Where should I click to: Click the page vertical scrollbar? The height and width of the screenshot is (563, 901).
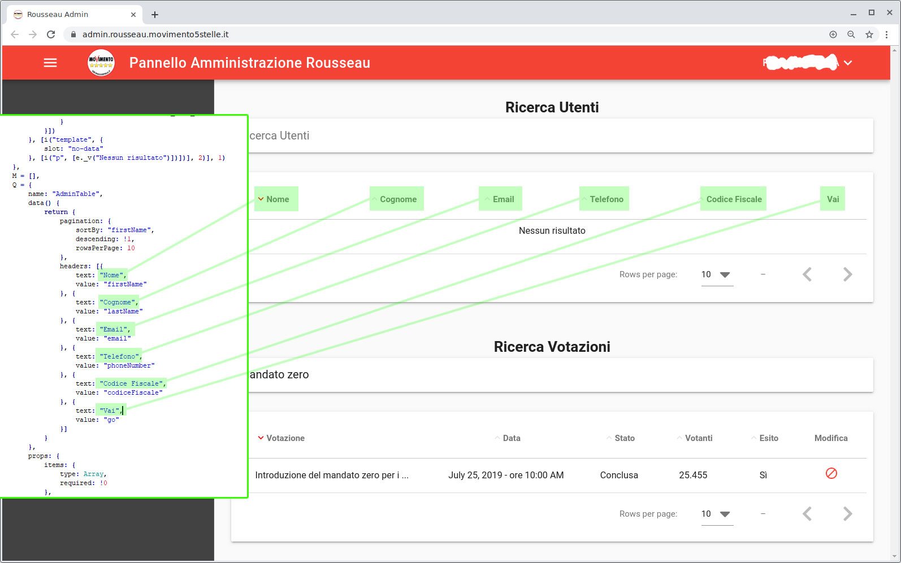coord(895,304)
